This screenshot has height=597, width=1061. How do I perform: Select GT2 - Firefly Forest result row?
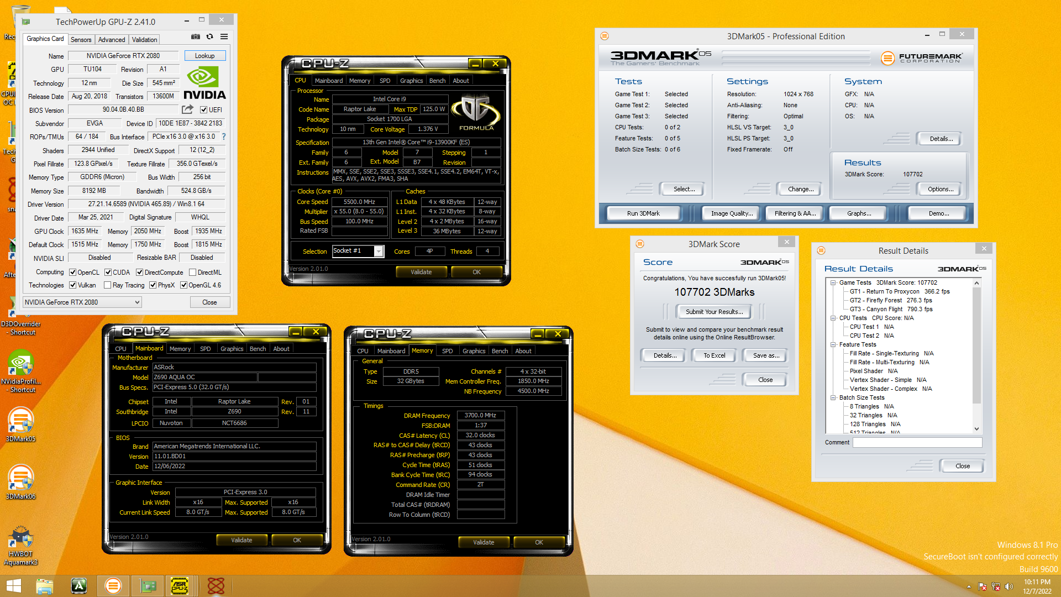click(890, 300)
